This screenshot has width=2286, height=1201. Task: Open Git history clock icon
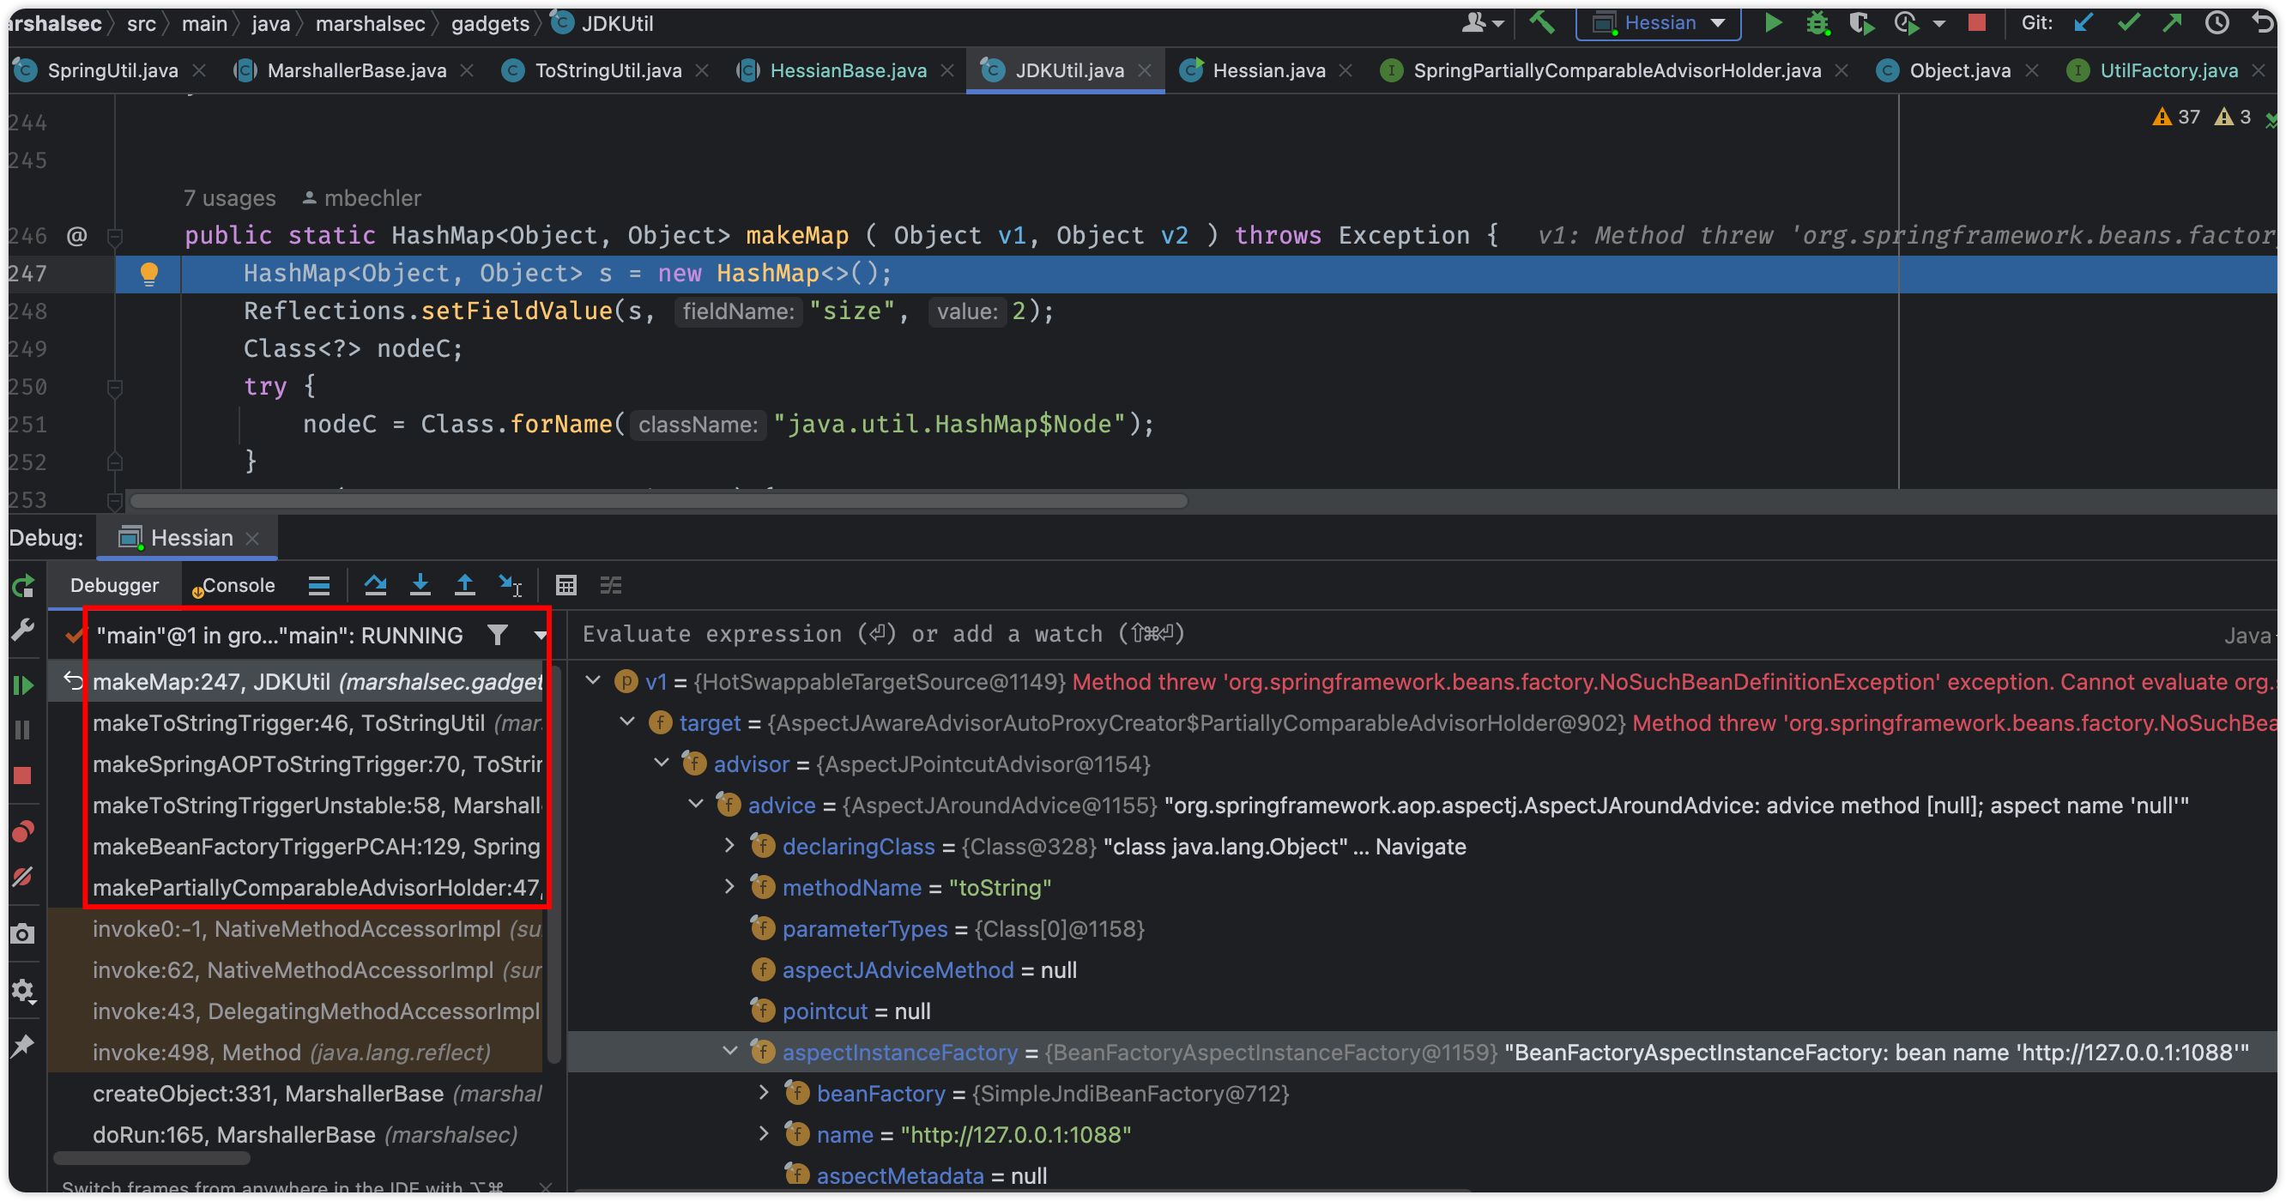(x=2216, y=22)
